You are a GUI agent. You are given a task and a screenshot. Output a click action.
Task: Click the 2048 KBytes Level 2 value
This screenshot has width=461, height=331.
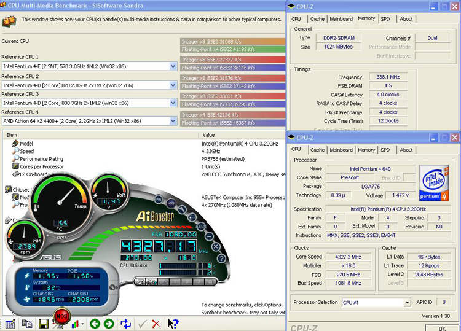429,275
